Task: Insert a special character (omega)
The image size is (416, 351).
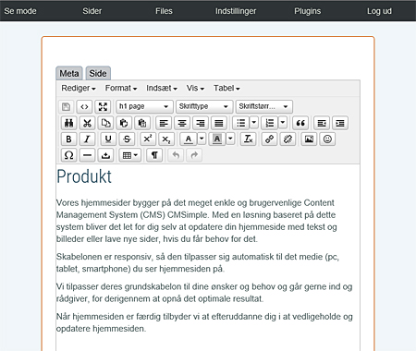Action: (x=68, y=155)
